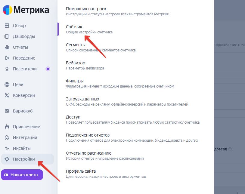Viewport: 245px width, 194px height.
Task: Click the Отчеты bar chart icon
Action: 7,47
